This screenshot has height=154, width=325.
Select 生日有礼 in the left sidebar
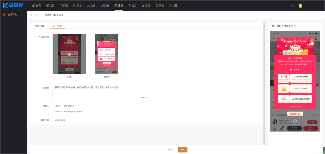pyautogui.click(x=10, y=15)
